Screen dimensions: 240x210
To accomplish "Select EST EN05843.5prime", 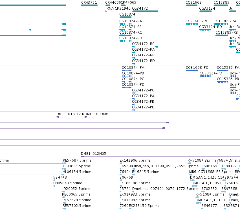I will tap(67, 183).
